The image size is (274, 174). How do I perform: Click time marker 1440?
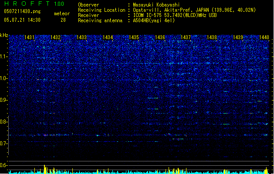(264, 37)
